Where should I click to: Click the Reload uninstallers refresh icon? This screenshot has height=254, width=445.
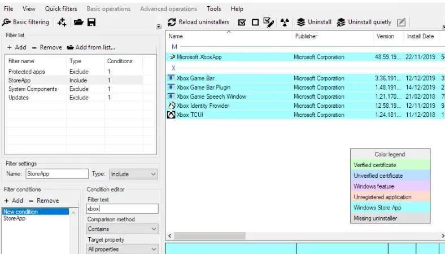(172, 22)
